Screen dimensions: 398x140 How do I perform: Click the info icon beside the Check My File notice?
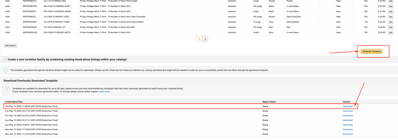click(x=6, y=70)
